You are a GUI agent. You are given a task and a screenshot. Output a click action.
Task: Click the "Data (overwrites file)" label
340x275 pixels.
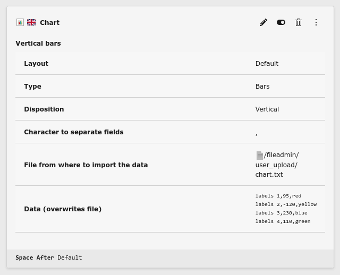(63, 209)
